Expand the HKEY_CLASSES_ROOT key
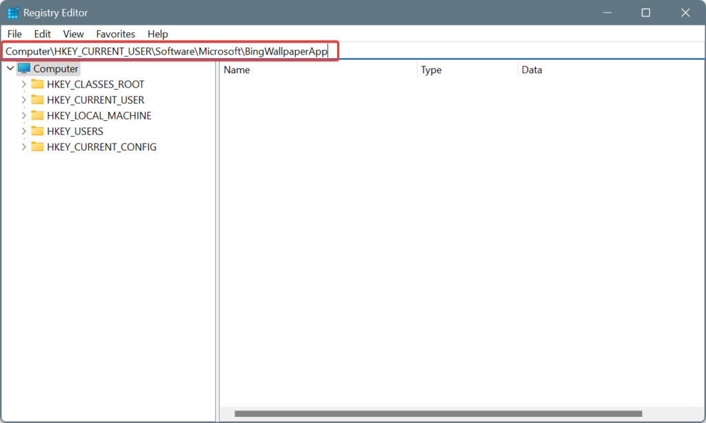This screenshot has width=706, height=423. tap(24, 84)
